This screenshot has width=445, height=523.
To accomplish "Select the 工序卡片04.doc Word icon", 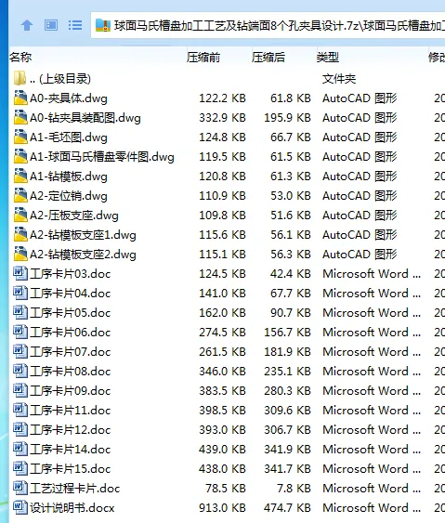I will [x=20, y=293].
